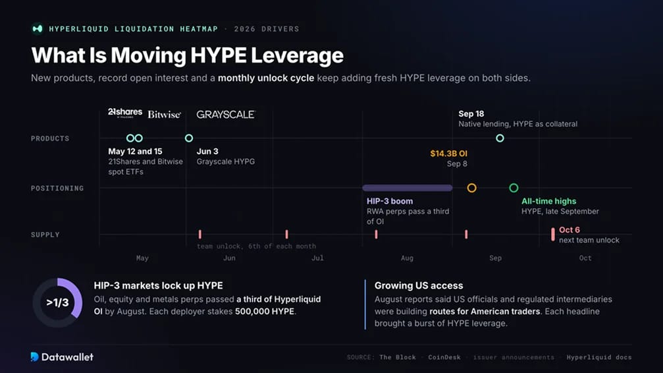This screenshot has width=663, height=373.
Task: Click the 'next team unlock' caption
Action: [x=589, y=240]
